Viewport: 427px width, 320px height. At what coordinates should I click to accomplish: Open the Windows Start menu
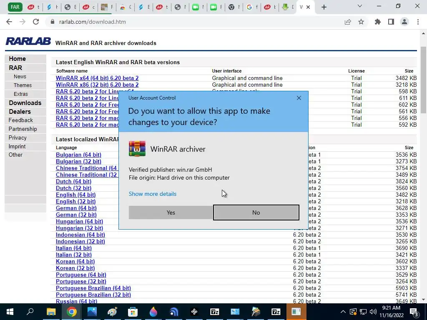pyautogui.click(x=10, y=312)
